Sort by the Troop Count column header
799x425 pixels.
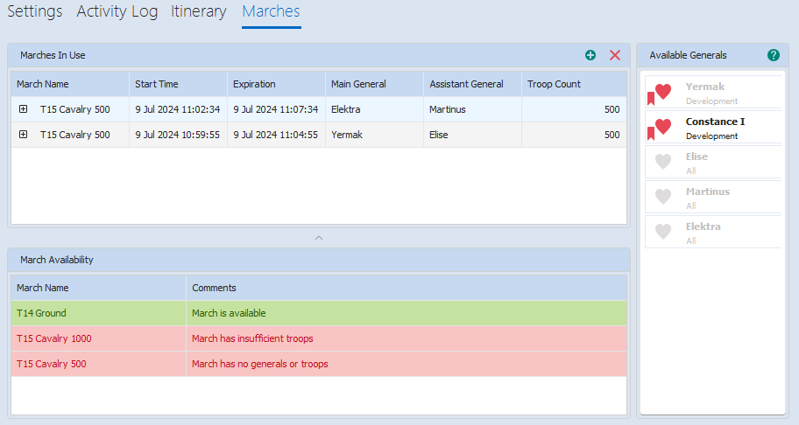[x=553, y=84]
